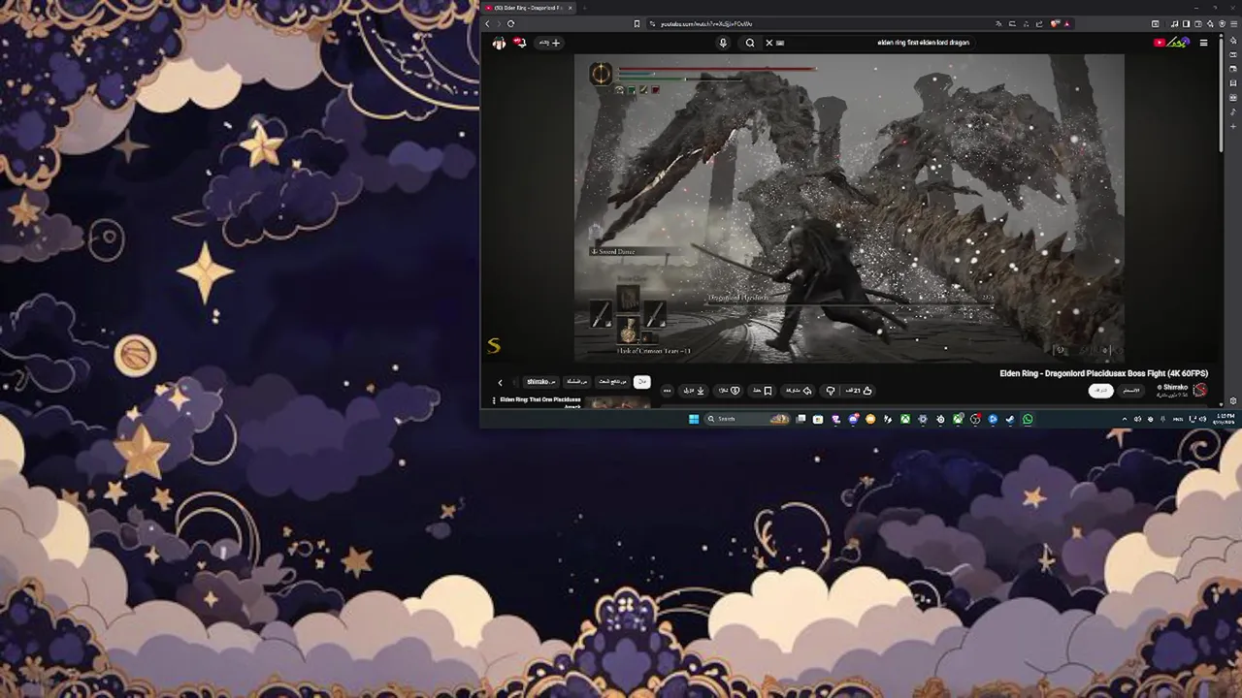The image size is (1242, 698).
Task: Open the YouTube guide hamburger menu
Action: coord(1204,43)
